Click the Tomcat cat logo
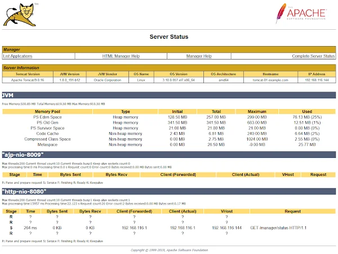Image resolution: width=338 pixels, height=254 pixels. tap(20, 15)
